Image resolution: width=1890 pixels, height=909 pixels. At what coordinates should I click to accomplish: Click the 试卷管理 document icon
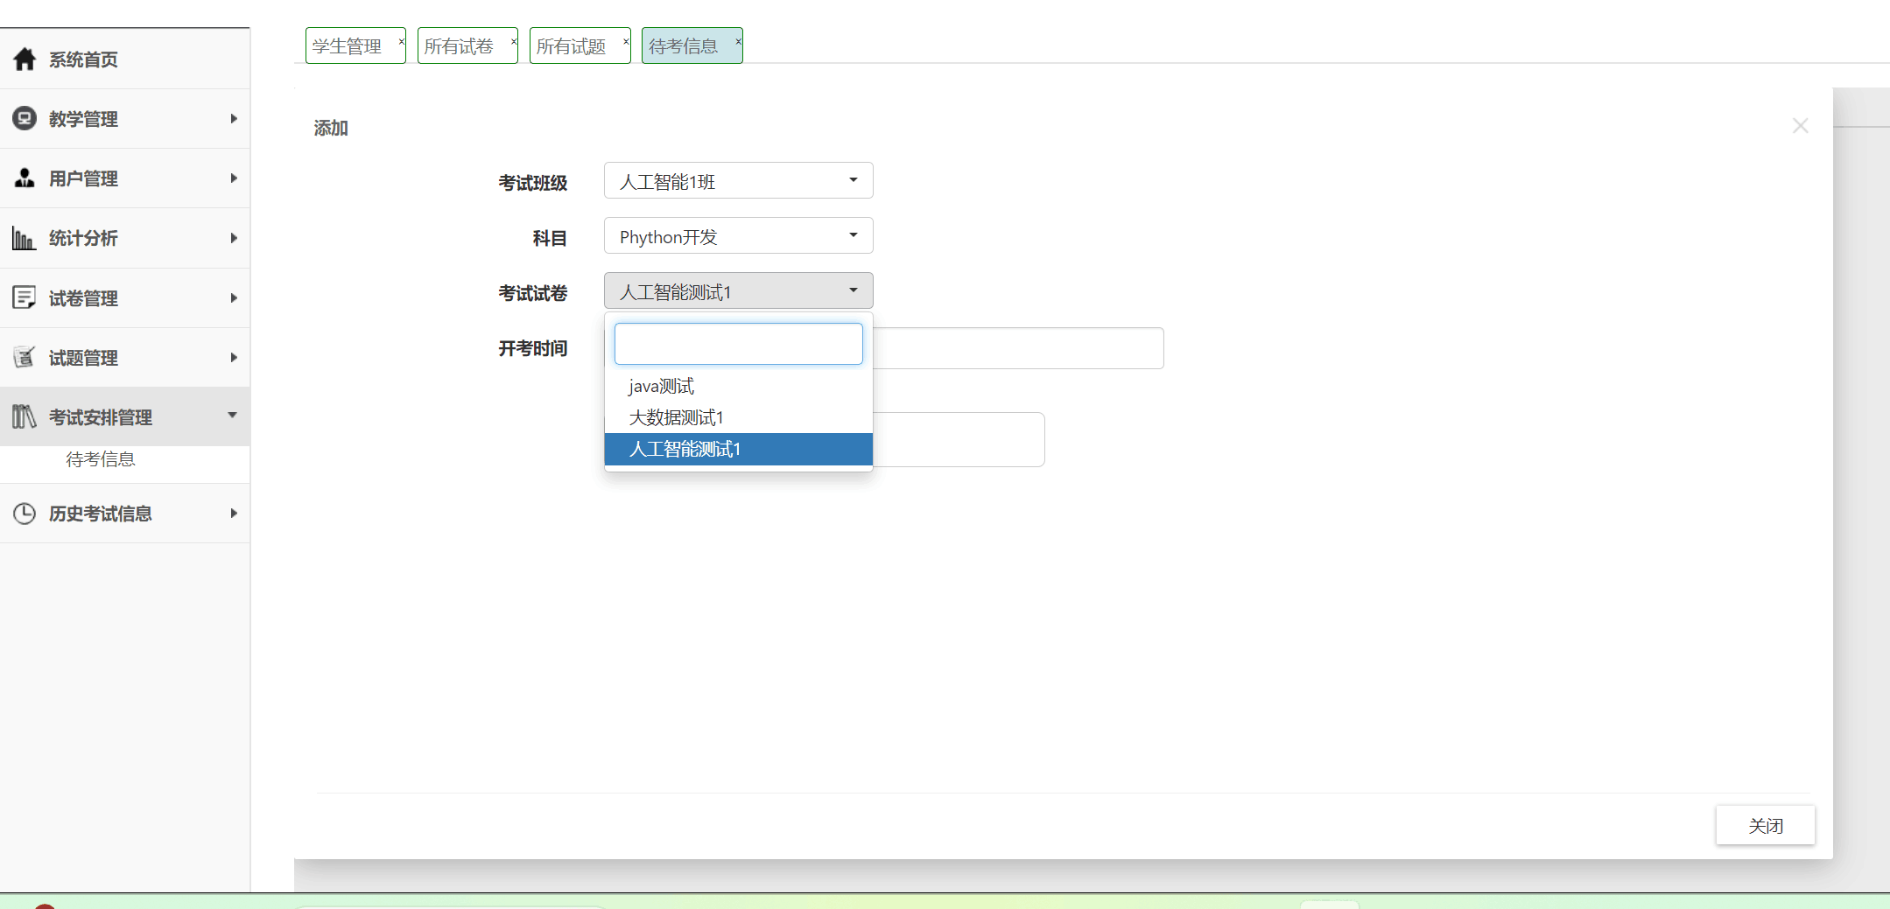25,297
